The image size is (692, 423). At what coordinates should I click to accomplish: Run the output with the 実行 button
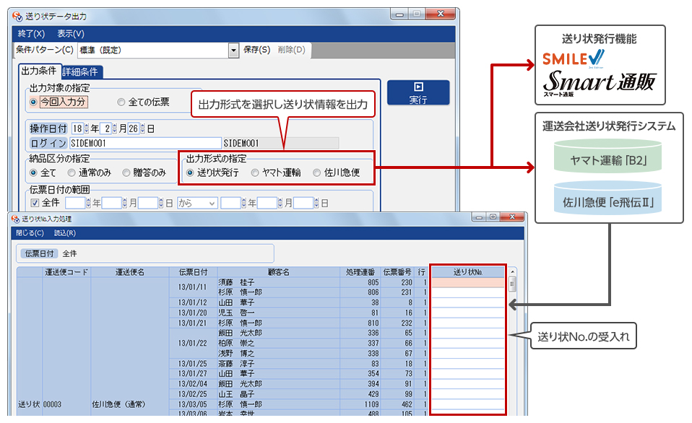point(418,92)
